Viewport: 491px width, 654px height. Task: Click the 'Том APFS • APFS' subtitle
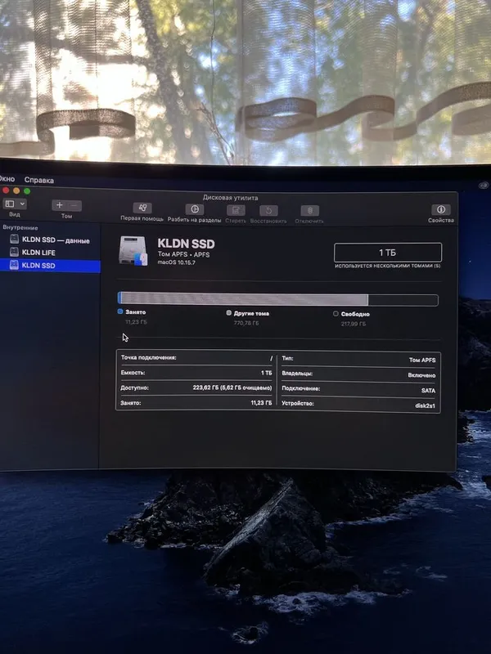point(183,254)
